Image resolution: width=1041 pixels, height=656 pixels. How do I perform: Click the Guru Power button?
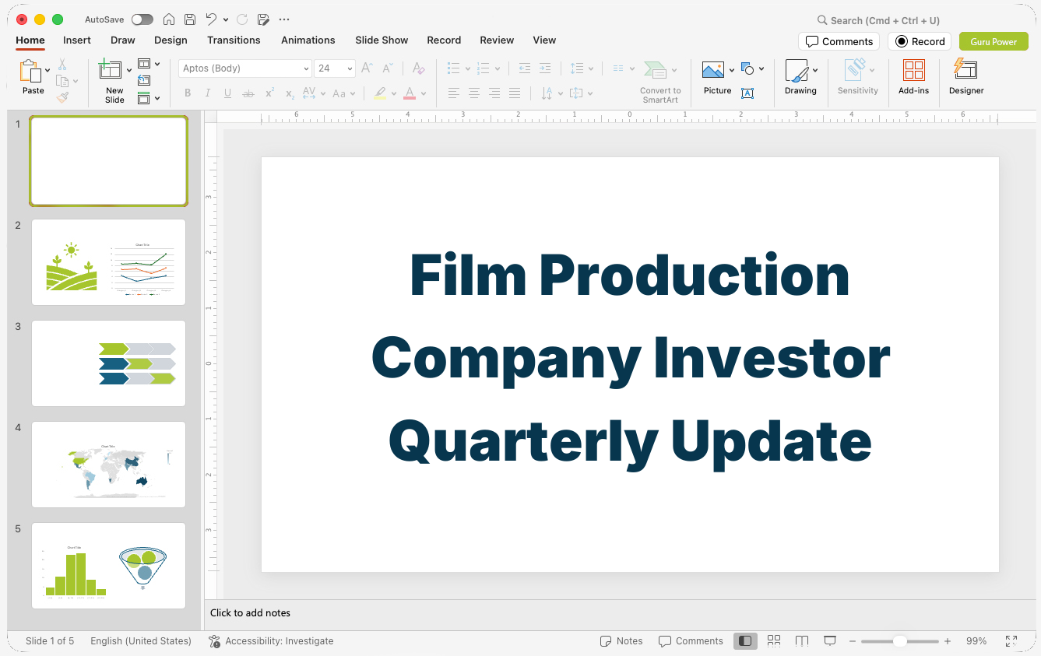tap(994, 41)
